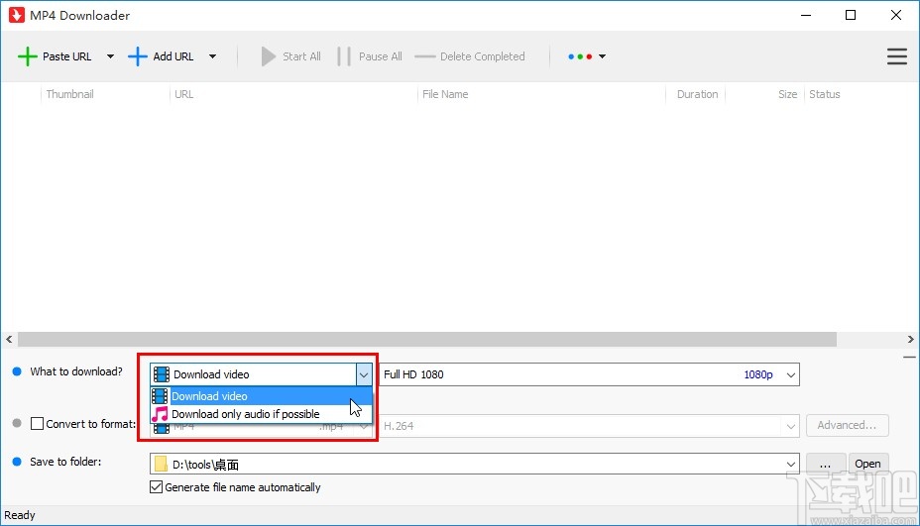Click the File Name column header

pyautogui.click(x=445, y=94)
